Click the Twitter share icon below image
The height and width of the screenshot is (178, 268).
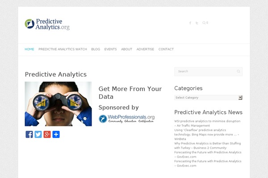click(38, 134)
